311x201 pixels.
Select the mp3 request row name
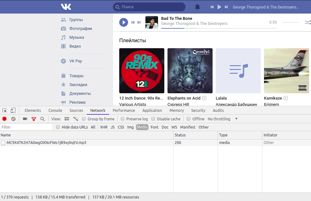46,143
